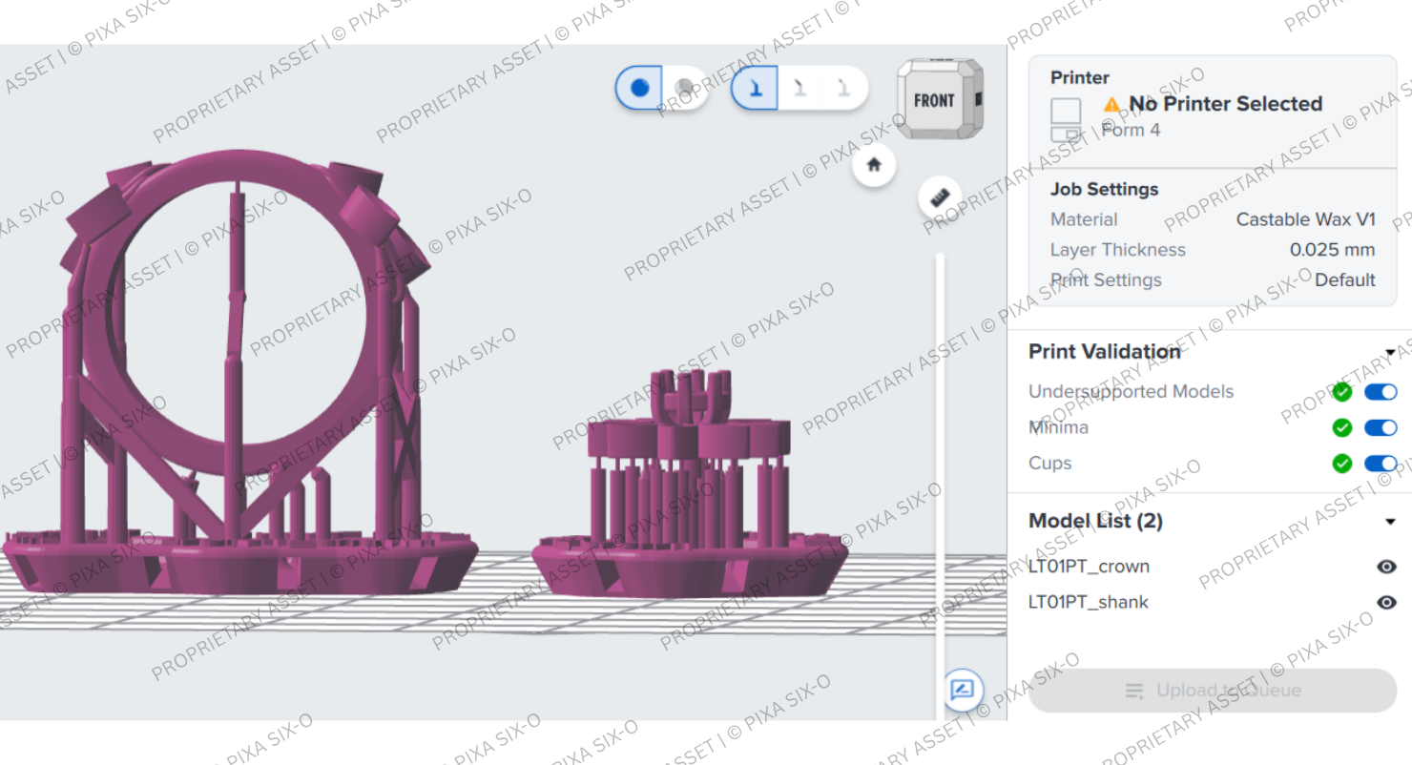Click the Default print settings value
The width and height of the screenshot is (1412, 765).
[x=1345, y=280]
